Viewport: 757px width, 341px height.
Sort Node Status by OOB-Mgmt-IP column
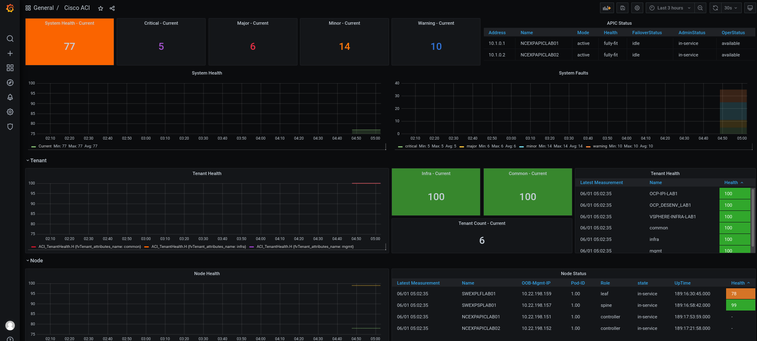coord(536,283)
